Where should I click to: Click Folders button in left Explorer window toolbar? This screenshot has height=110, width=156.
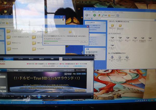tap(10, 23)
